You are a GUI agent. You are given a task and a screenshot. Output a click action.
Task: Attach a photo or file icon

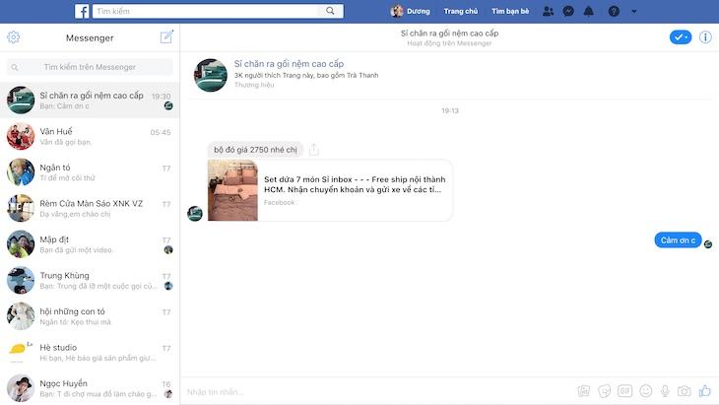point(584,391)
